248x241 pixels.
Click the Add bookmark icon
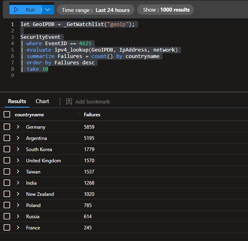pos(69,102)
